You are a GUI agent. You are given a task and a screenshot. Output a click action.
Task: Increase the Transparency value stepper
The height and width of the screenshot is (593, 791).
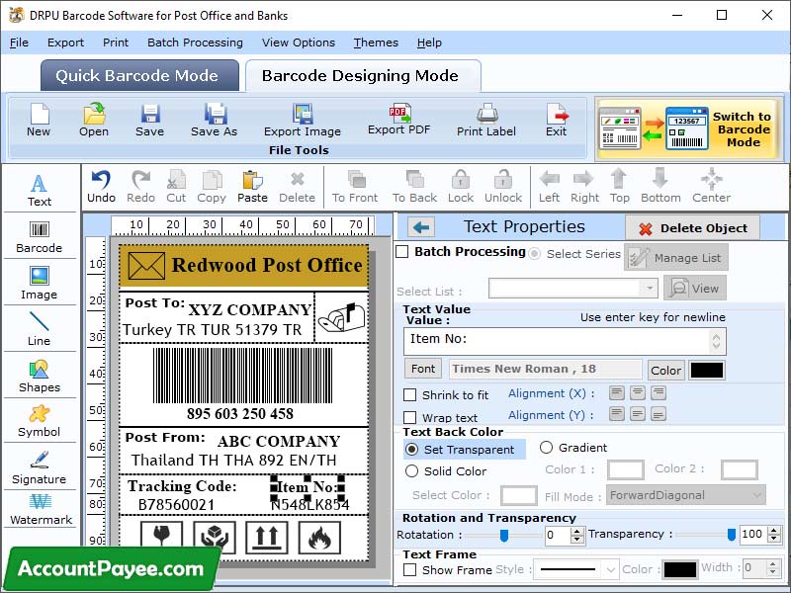coord(774,531)
